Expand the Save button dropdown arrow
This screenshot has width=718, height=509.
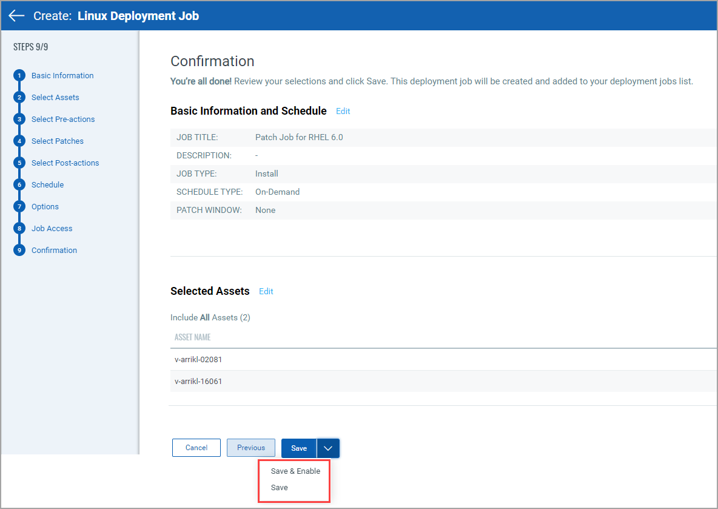point(328,448)
